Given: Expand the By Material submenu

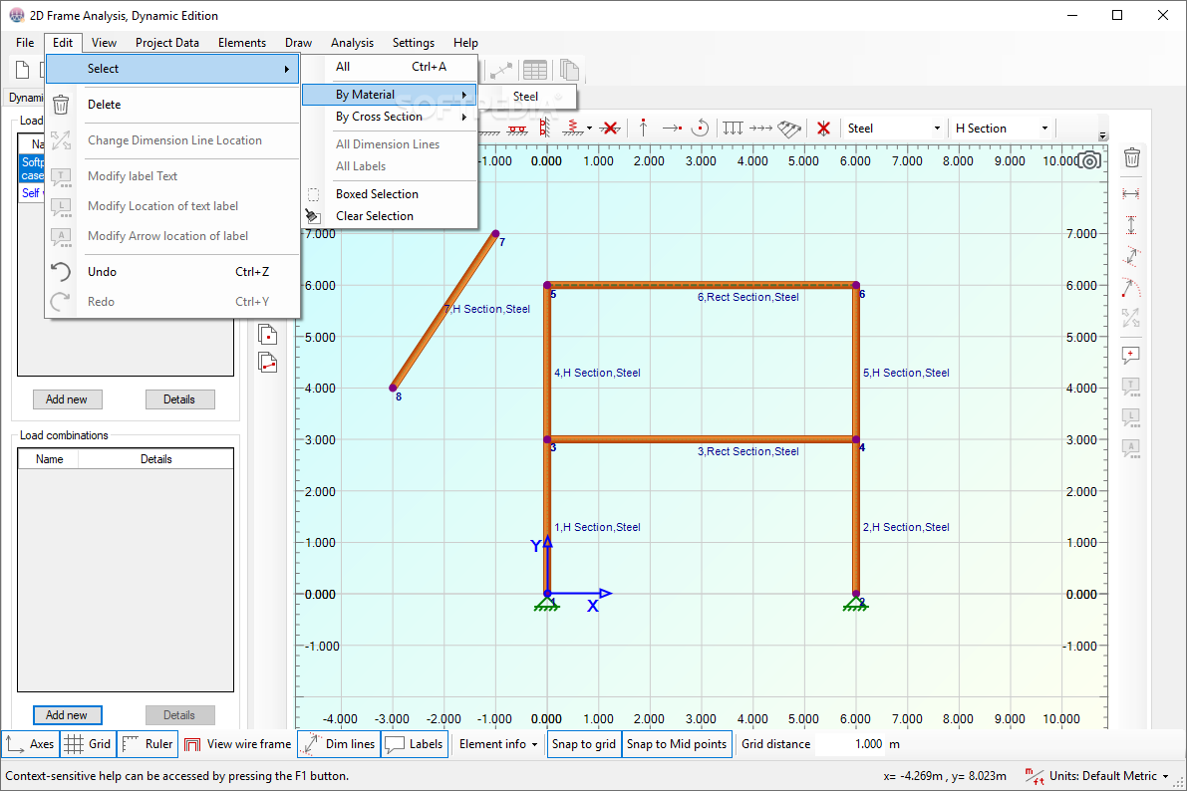Looking at the screenshot, I should point(390,95).
